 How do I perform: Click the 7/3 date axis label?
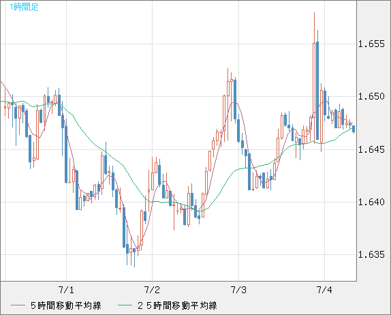point(238,290)
